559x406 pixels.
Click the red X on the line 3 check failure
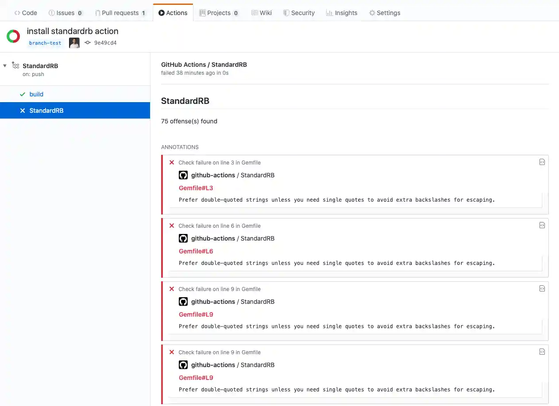[171, 162]
